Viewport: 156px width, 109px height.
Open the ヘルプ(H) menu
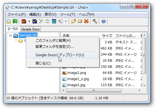[x=87, y=14]
